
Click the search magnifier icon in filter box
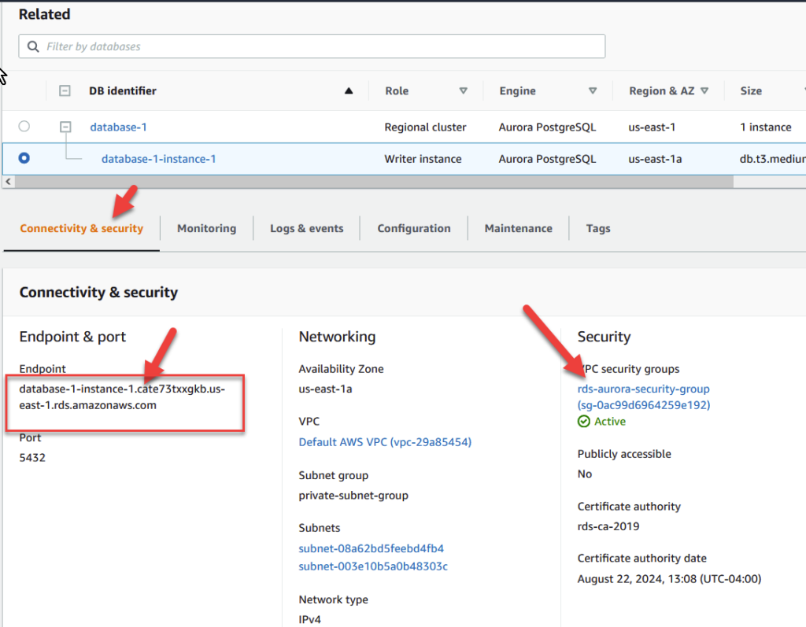coord(33,46)
